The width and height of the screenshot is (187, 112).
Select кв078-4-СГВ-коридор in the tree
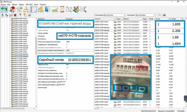[x=21, y=81]
